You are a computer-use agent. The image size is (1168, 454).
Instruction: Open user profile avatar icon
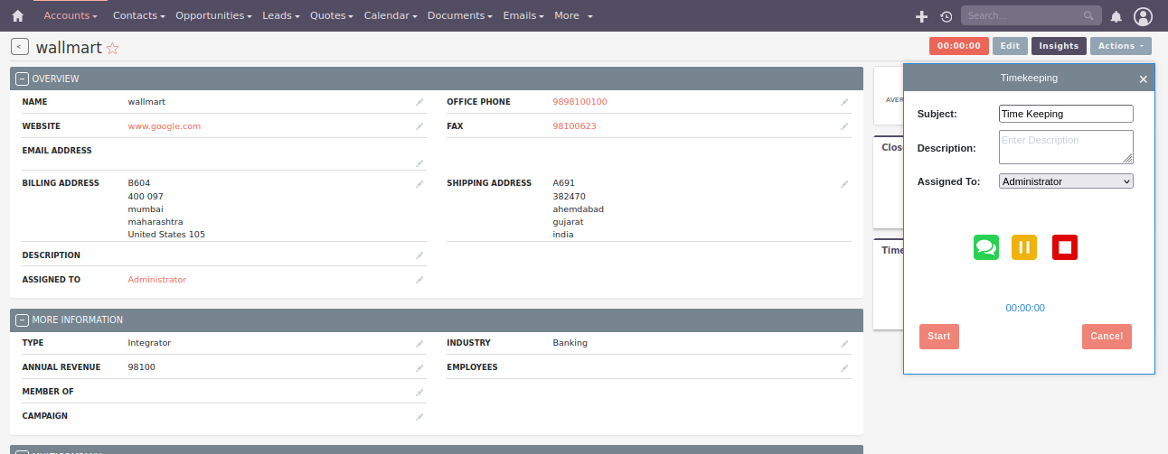pyautogui.click(x=1143, y=16)
